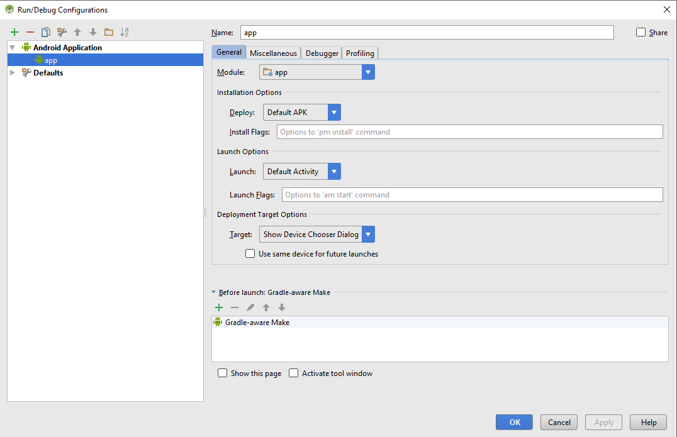Move before launch task down

click(x=282, y=307)
